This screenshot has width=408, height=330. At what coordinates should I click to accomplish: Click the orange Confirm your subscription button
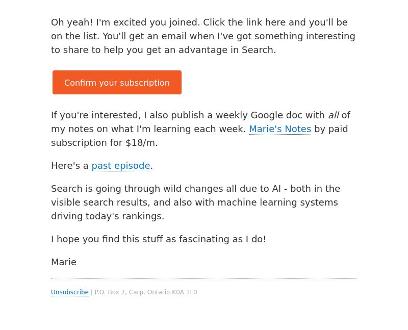(117, 82)
